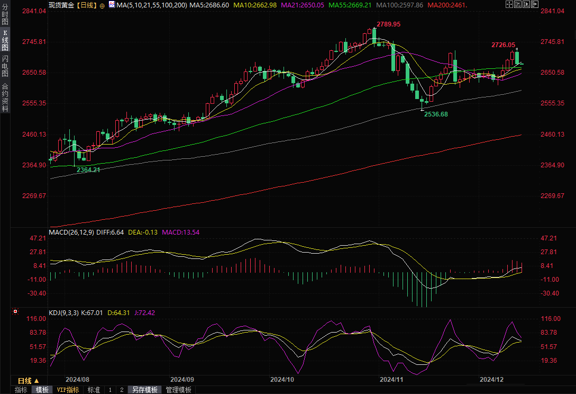Click the crosshair icon in the top-right toolbar
Viewport: 576px width, 394px height.
click(x=509, y=4)
